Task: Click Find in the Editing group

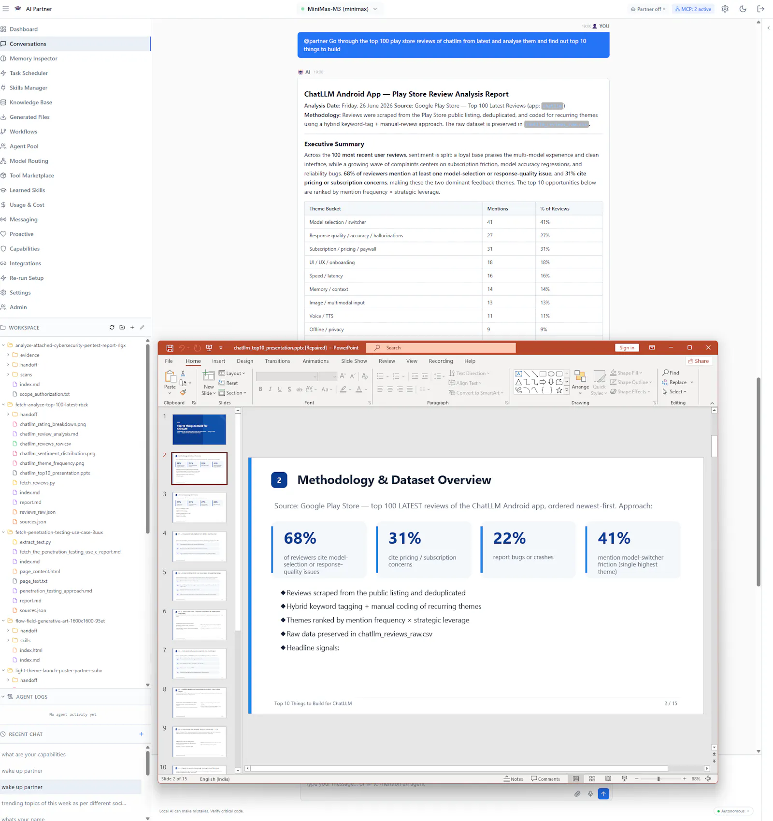Action: [x=671, y=373]
